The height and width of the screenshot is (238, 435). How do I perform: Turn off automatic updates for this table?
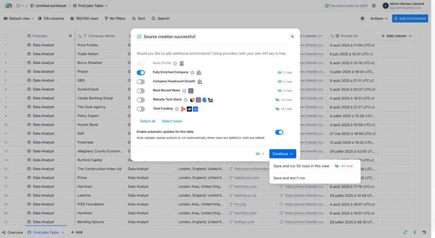279,132
